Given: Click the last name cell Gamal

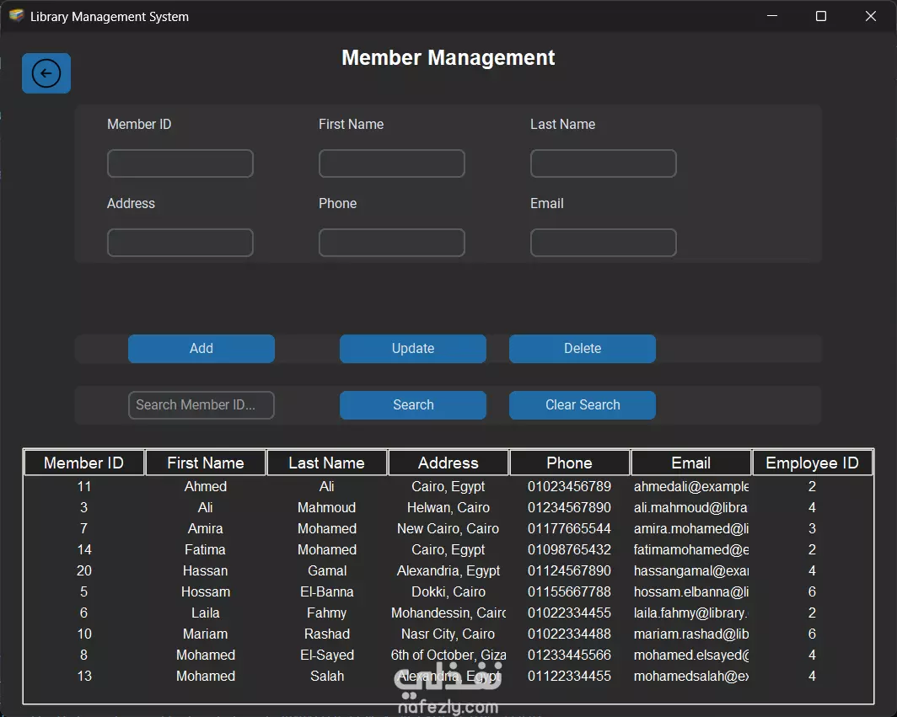Looking at the screenshot, I should pos(326,570).
